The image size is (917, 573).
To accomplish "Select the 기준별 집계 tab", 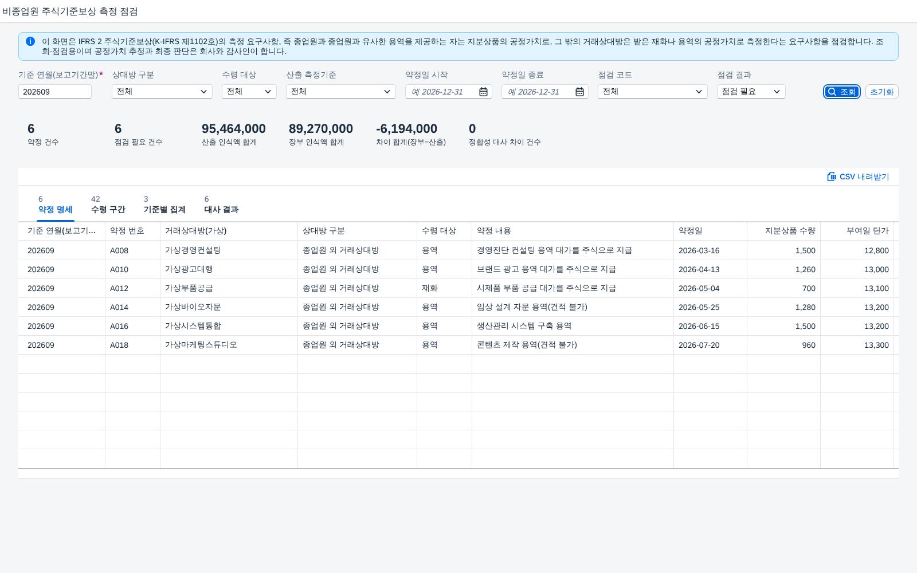I will pyautogui.click(x=164, y=205).
